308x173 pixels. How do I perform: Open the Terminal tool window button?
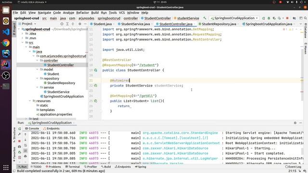click(x=73, y=167)
